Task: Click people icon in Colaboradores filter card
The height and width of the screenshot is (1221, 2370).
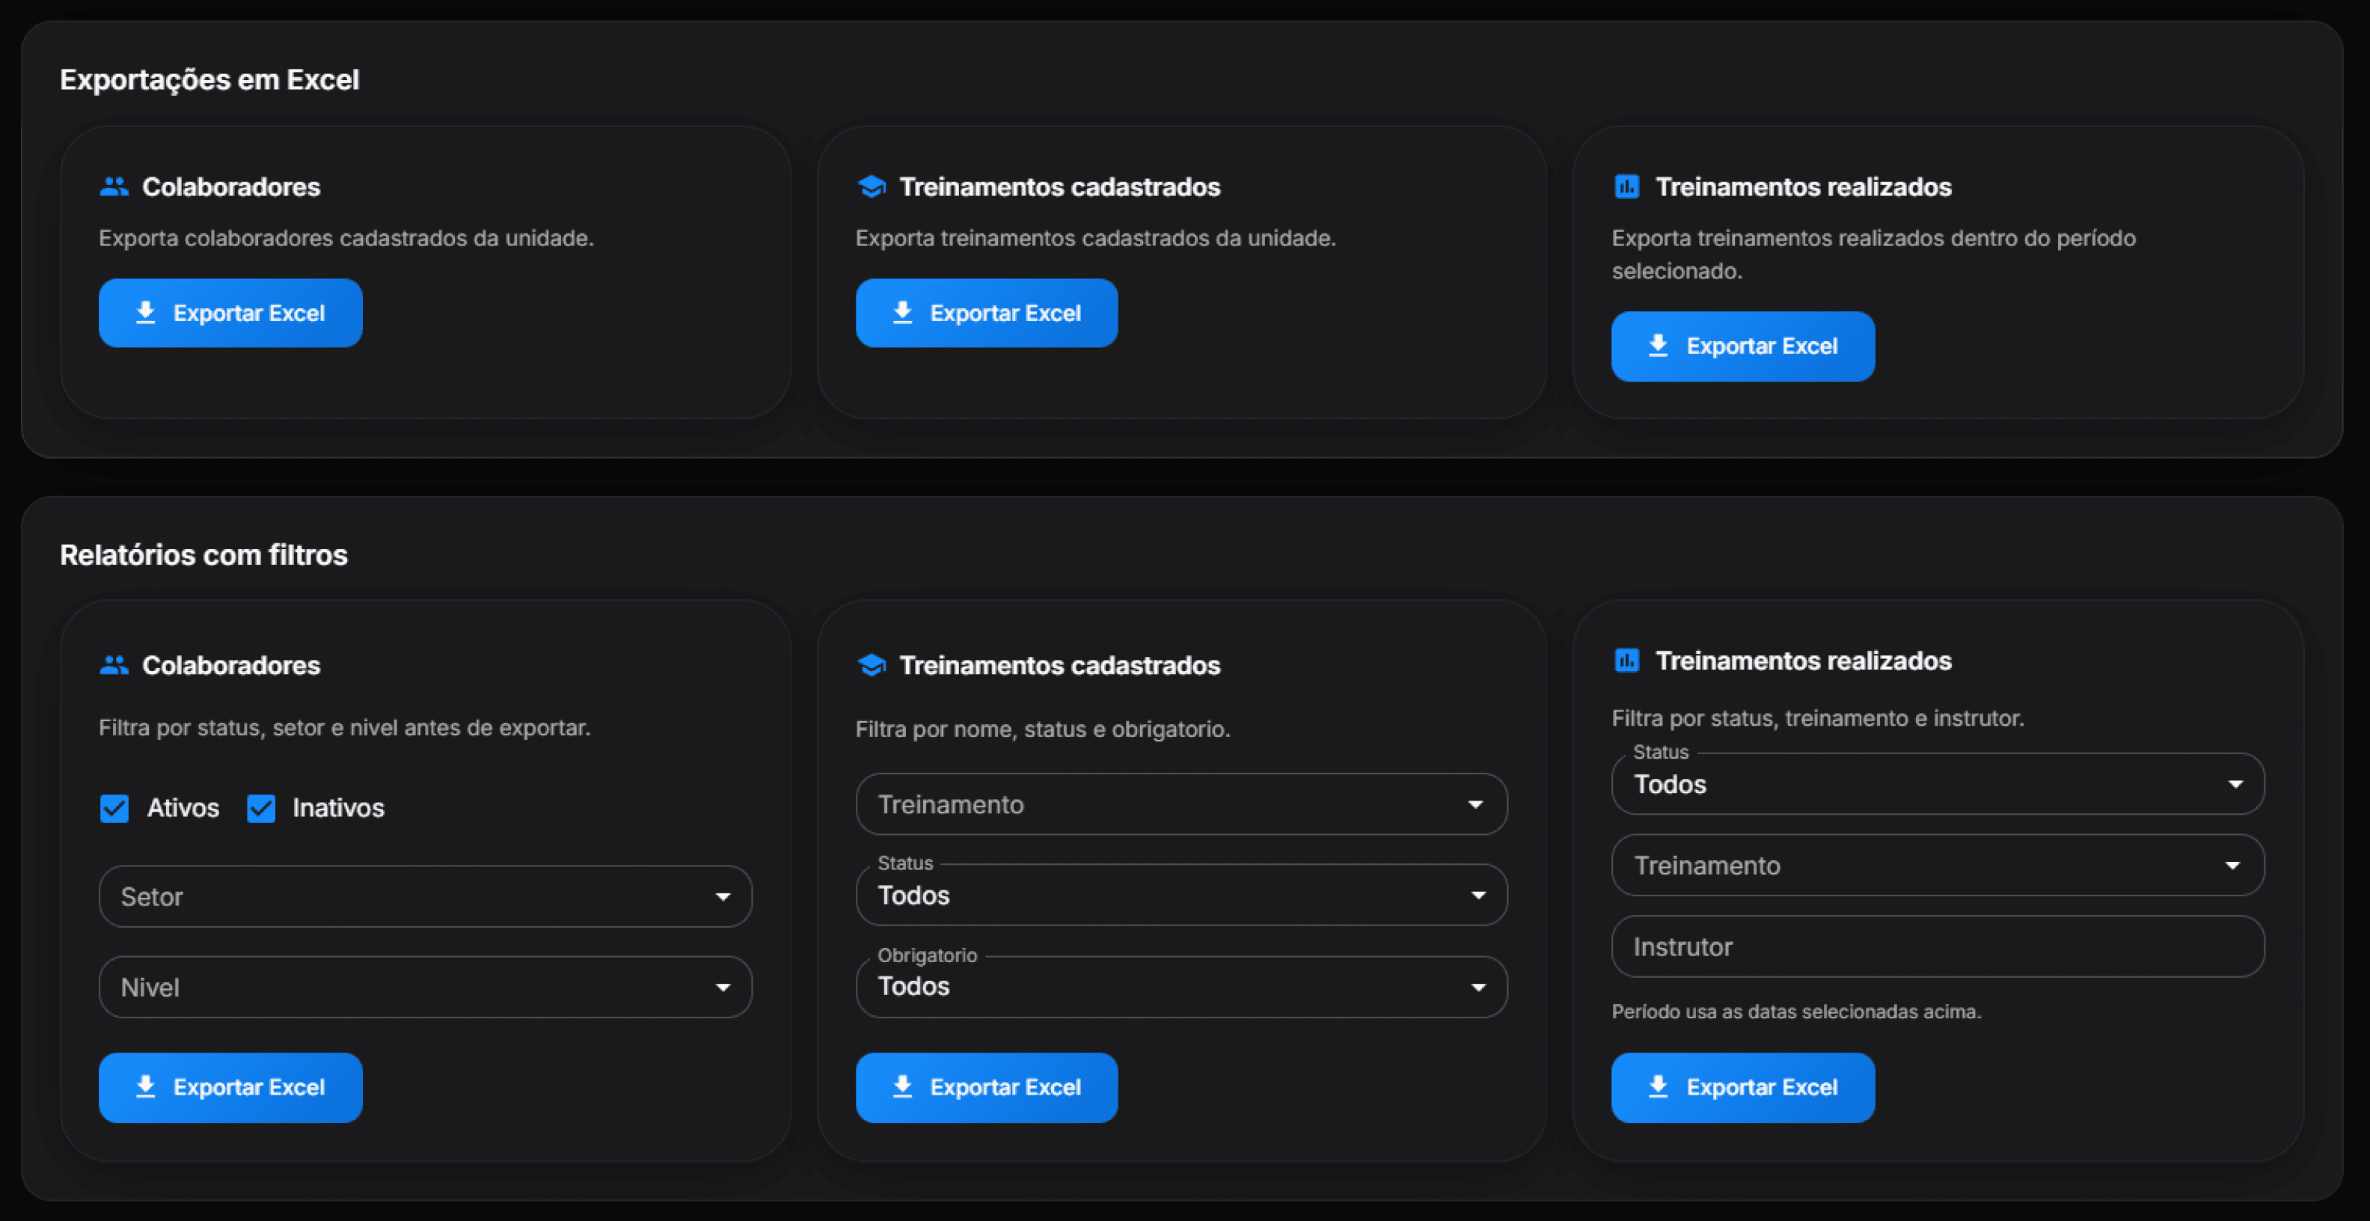Action: coord(114,665)
